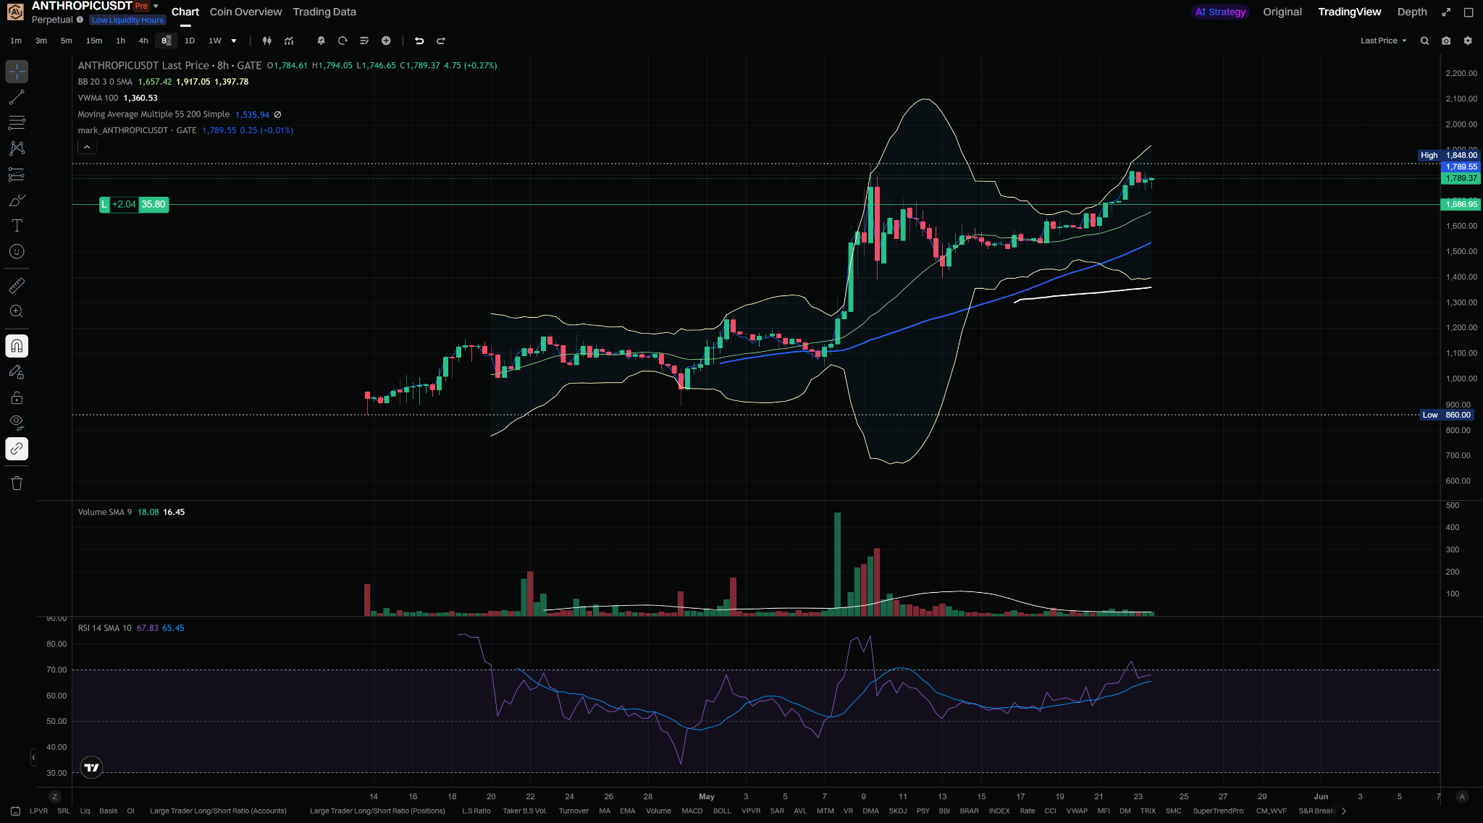This screenshot has width=1483, height=823.
Task: Open the AI Strategy button
Action: click(1220, 12)
